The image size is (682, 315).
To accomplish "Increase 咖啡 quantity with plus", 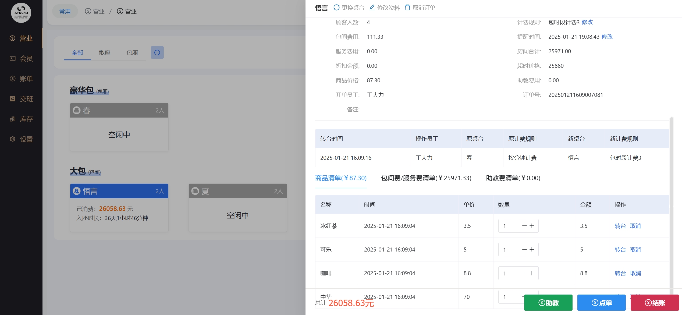I will pyautogui.click(x=532, y=273).
